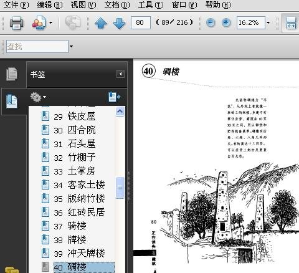Click bookmark icon beside 31 石头屋
The width and height of the screenshot is (299, 273).
pos(45,143)
